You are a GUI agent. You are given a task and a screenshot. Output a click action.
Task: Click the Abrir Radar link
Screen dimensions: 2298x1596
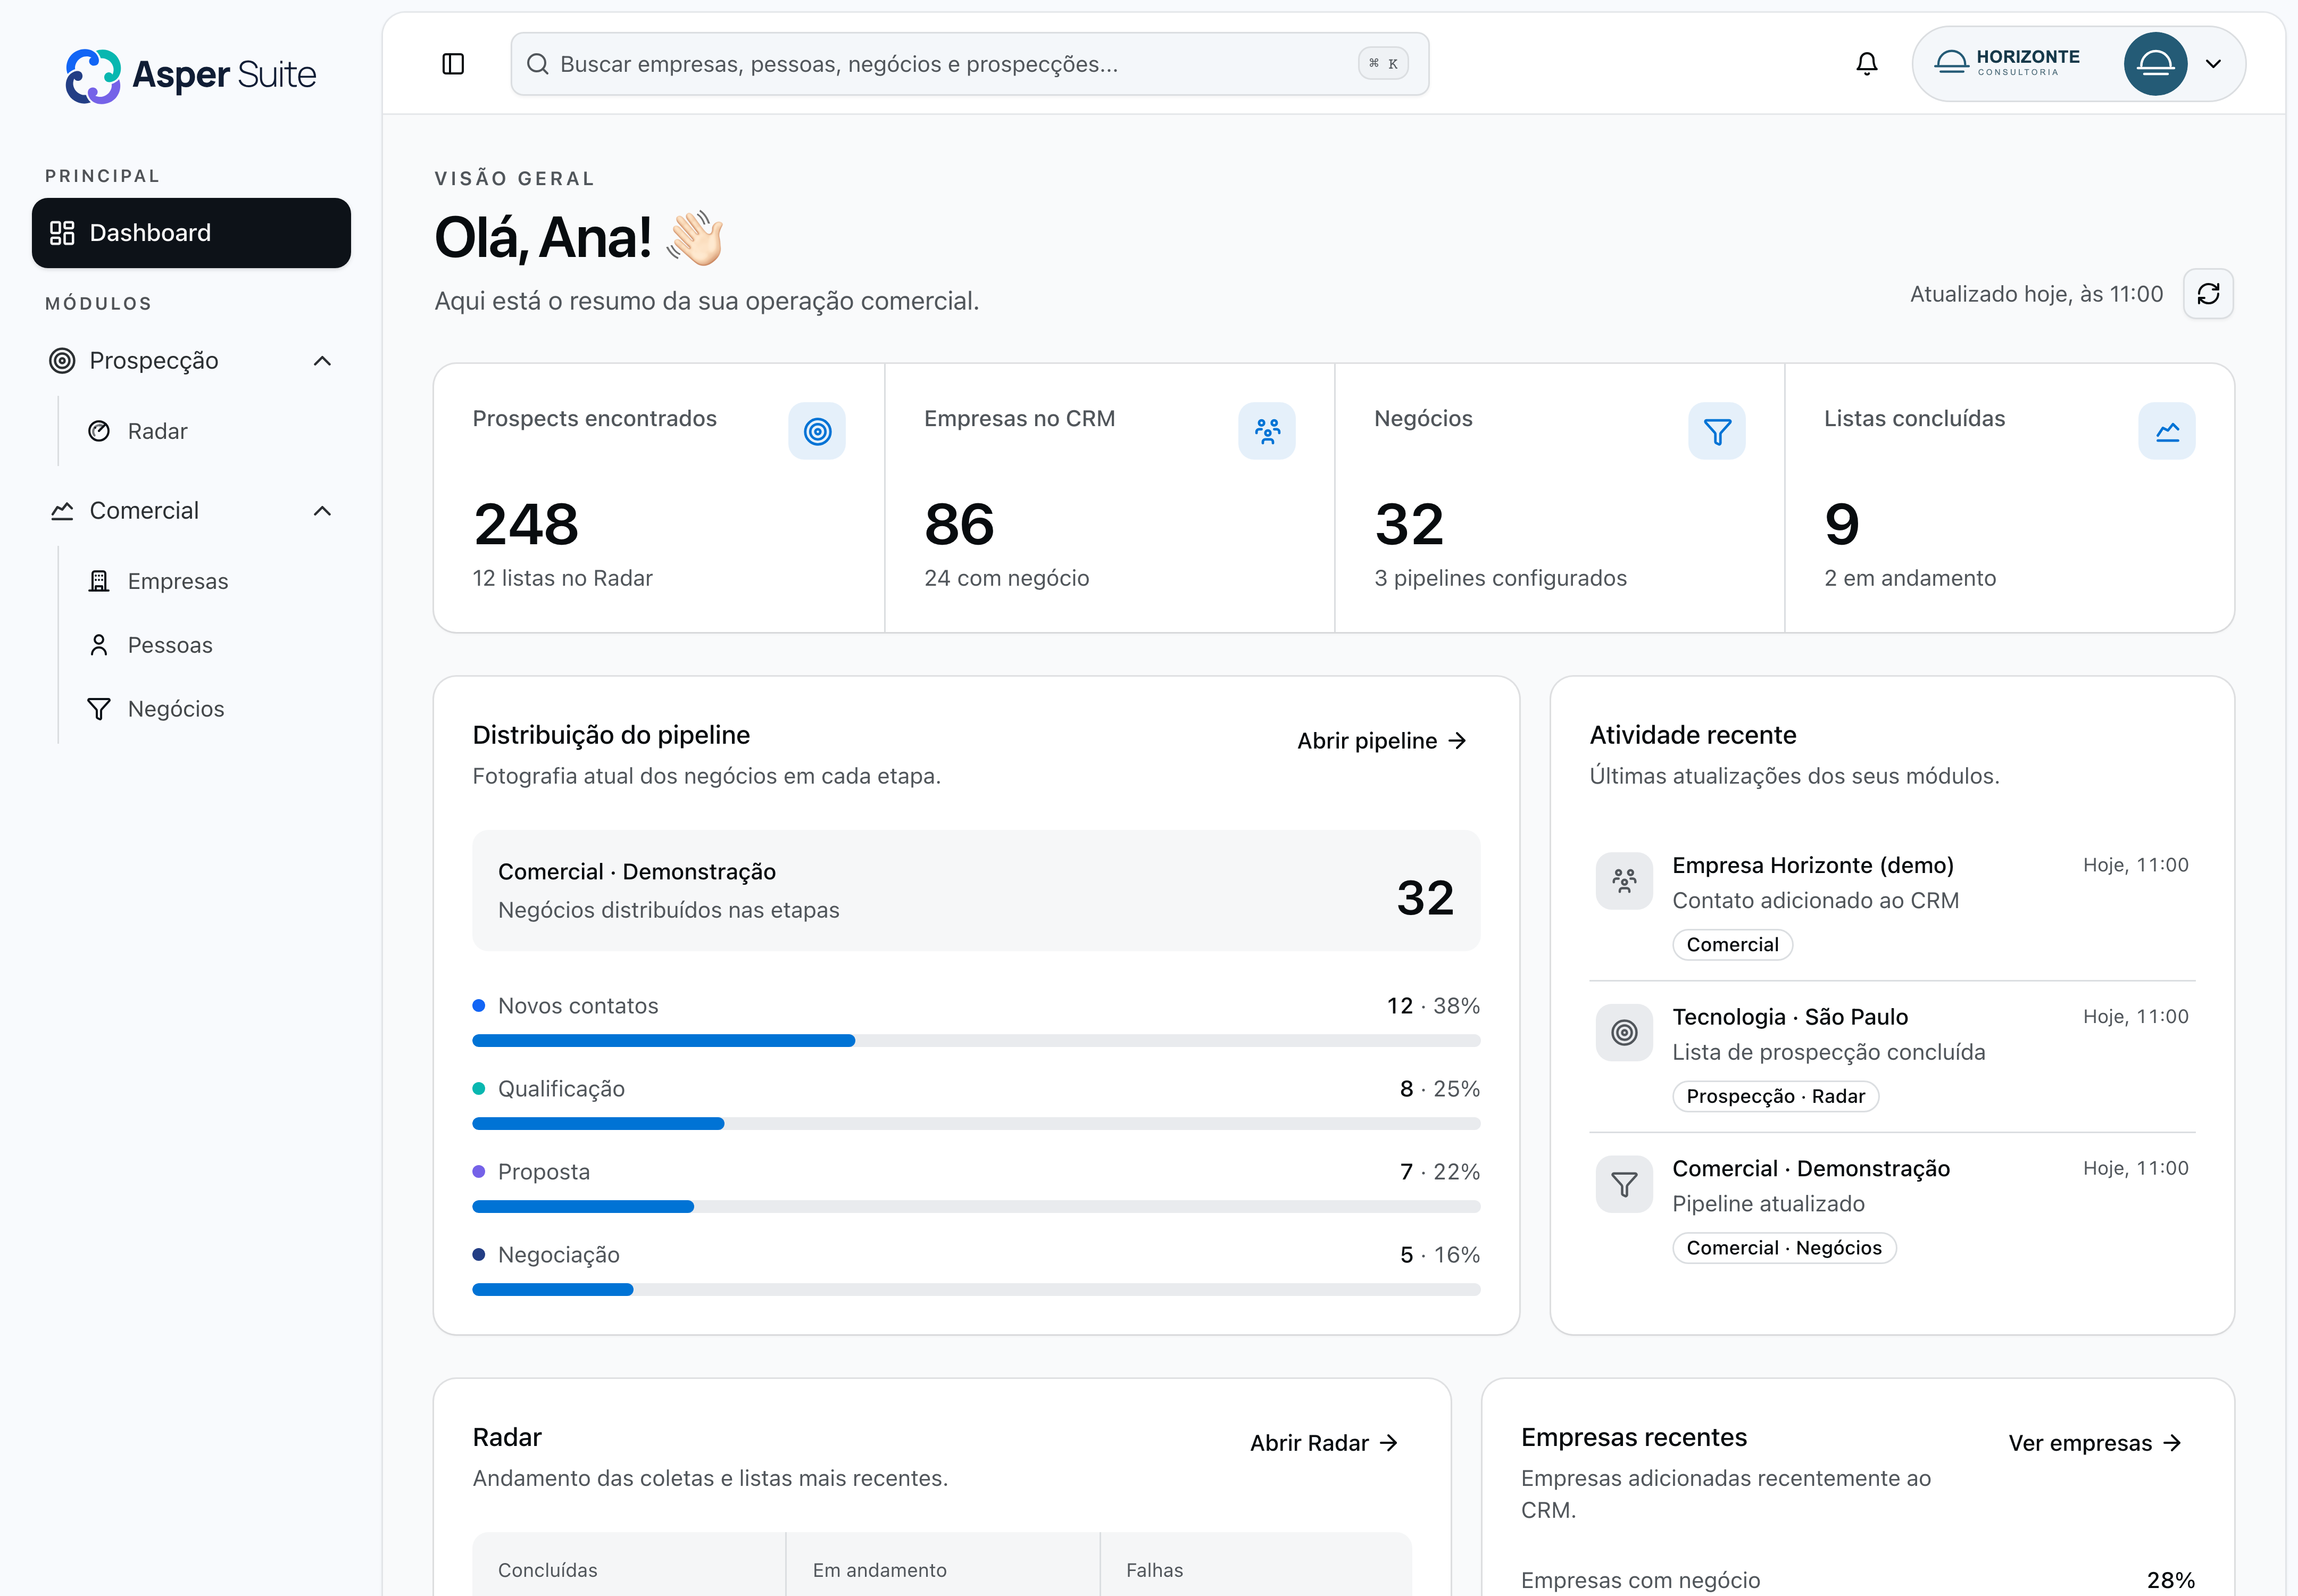tap(1324, 1443)
